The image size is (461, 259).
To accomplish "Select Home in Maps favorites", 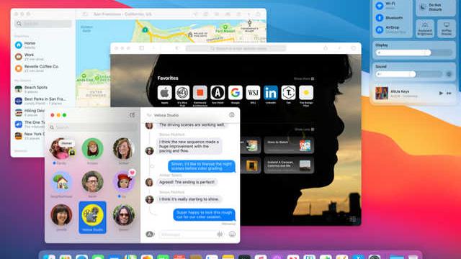I will (43, 45).
